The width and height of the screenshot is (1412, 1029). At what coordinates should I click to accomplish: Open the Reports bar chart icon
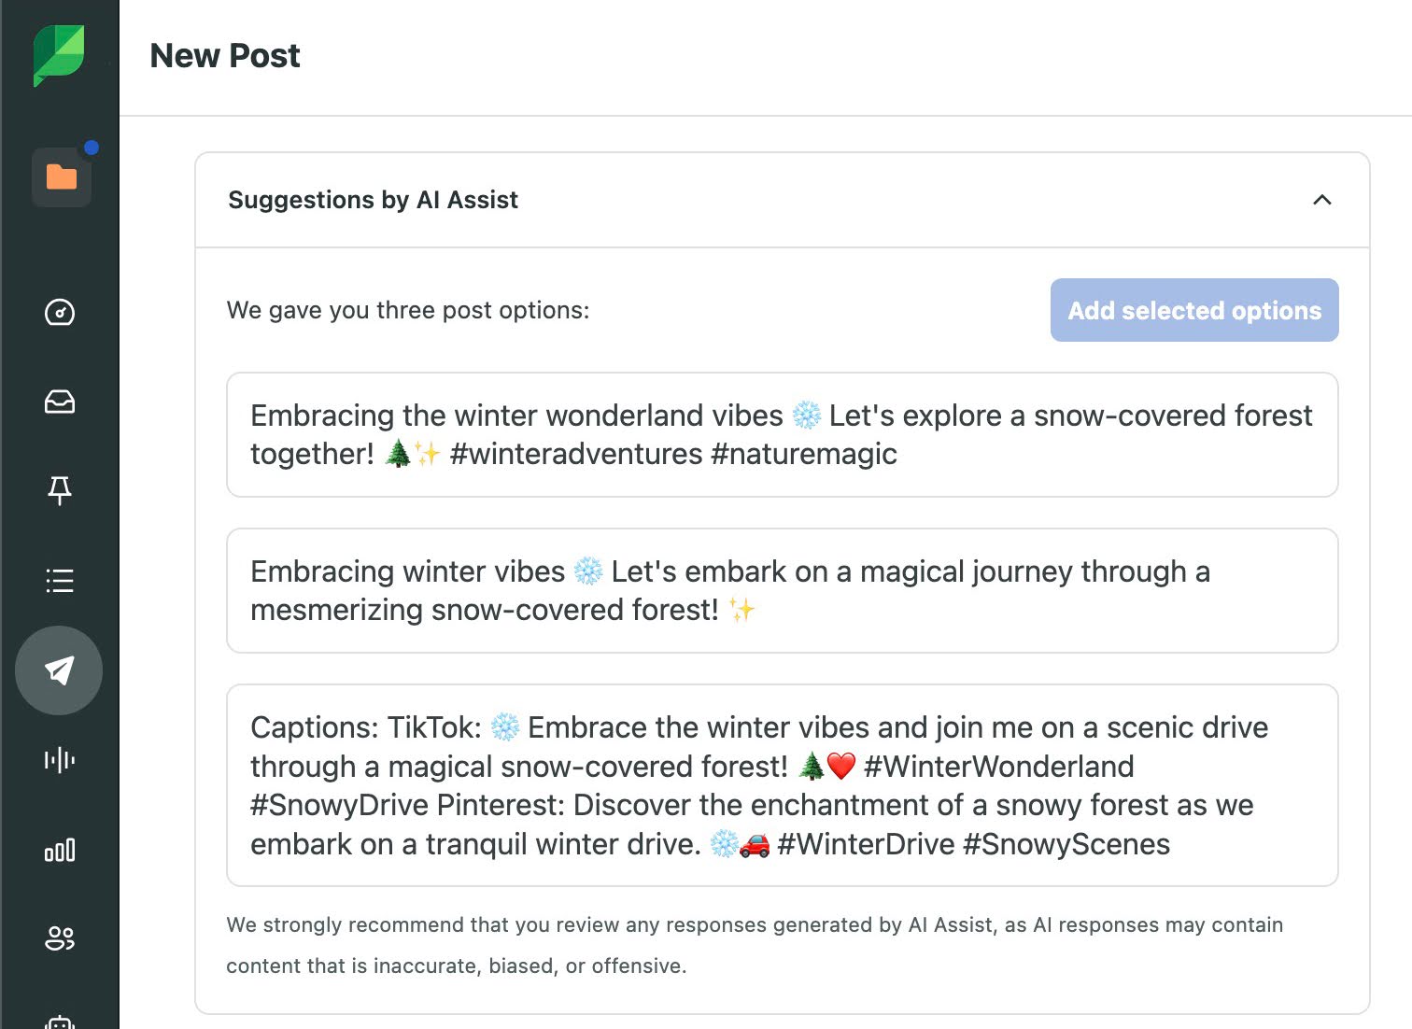point(59,850)
